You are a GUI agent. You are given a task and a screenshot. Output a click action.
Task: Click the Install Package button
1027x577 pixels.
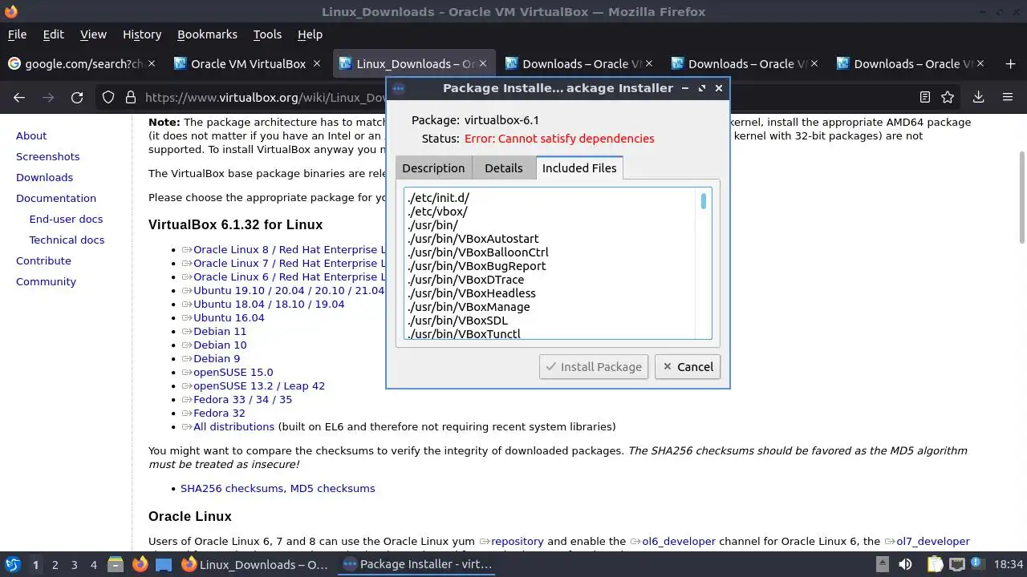tap(594, 366)
